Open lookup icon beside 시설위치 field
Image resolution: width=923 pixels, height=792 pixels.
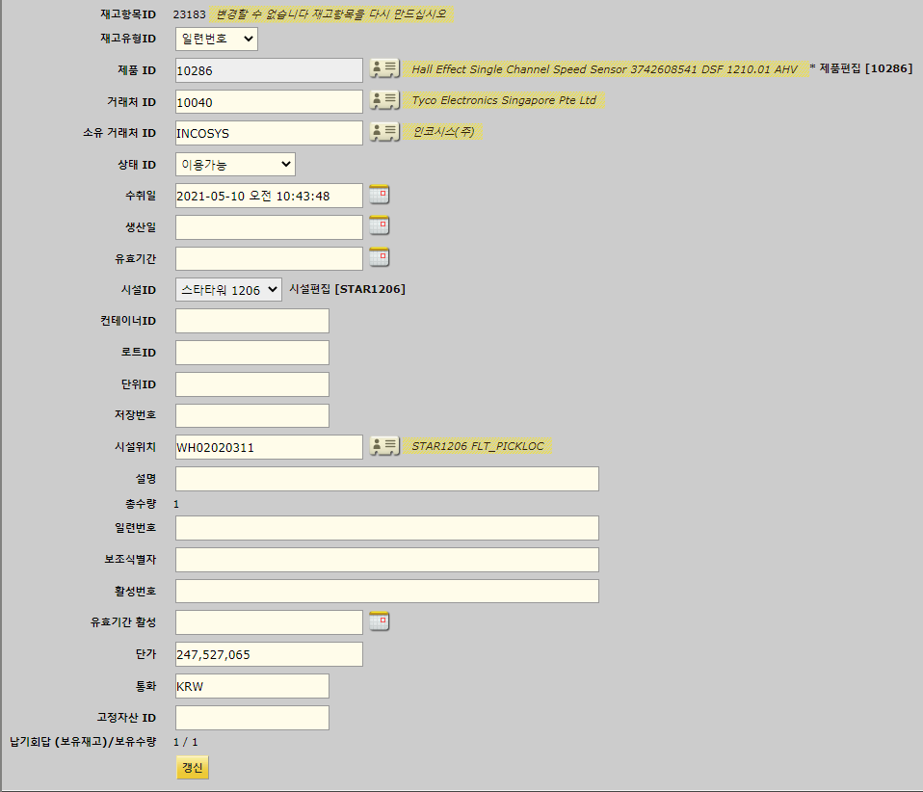tap(384, 446)
